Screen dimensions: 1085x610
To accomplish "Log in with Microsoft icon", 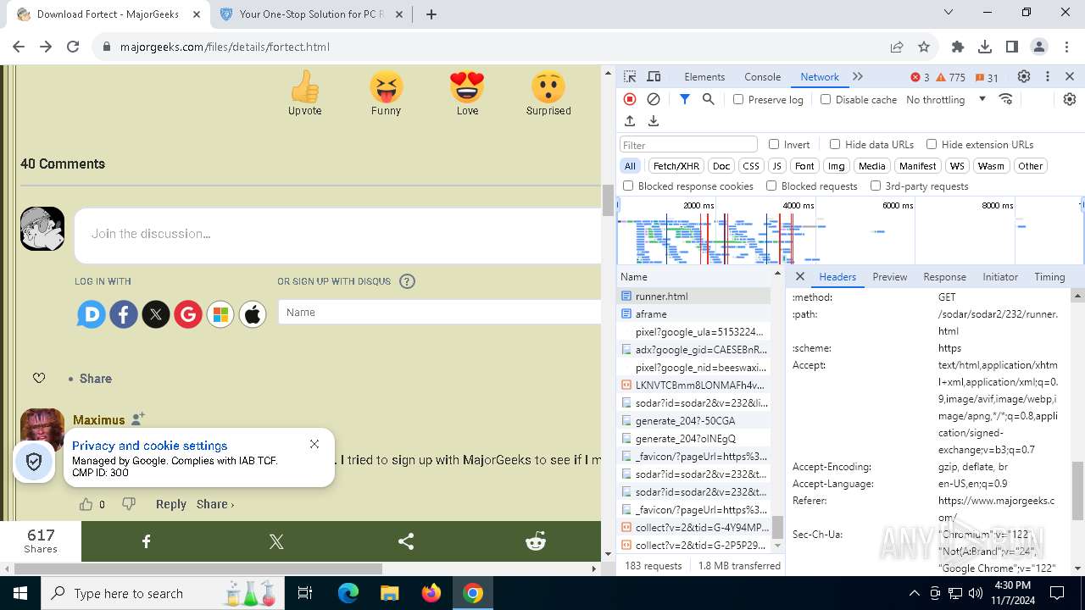I will pyautogui.click(x=220, y=315).
